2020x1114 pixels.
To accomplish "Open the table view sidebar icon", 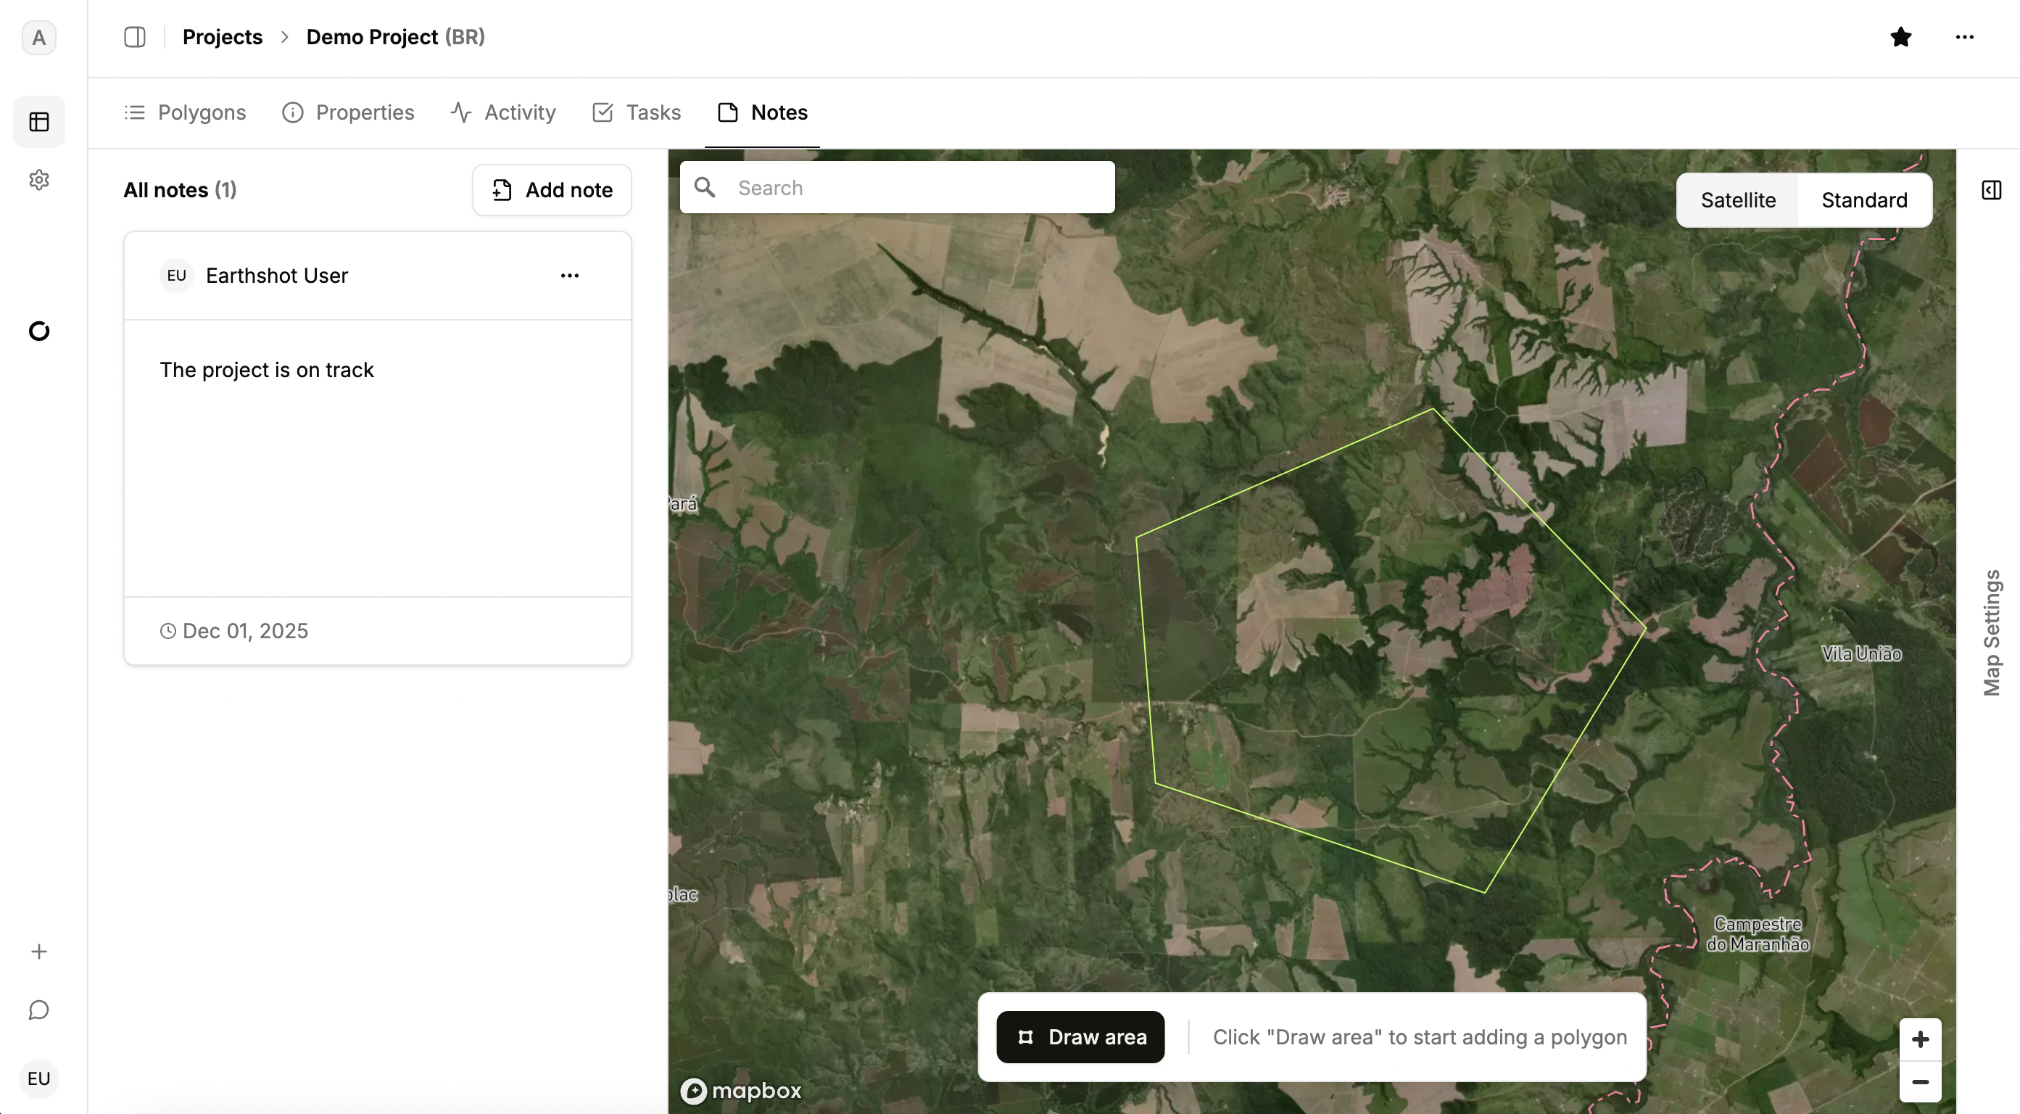I will click(x=39, y=122).
